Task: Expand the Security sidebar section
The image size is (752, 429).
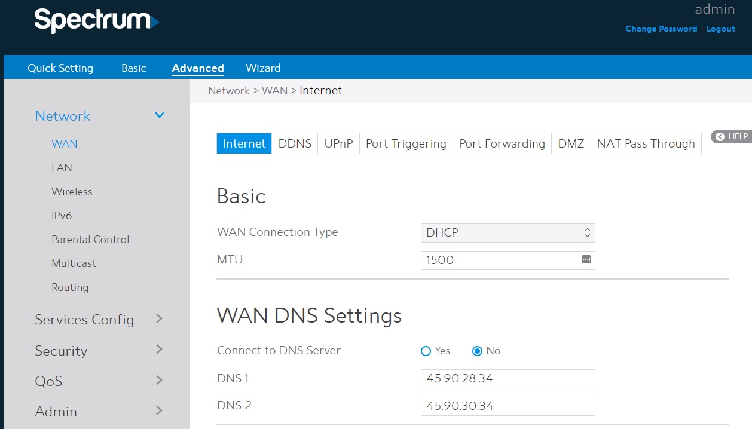Action: pos(159,350)
